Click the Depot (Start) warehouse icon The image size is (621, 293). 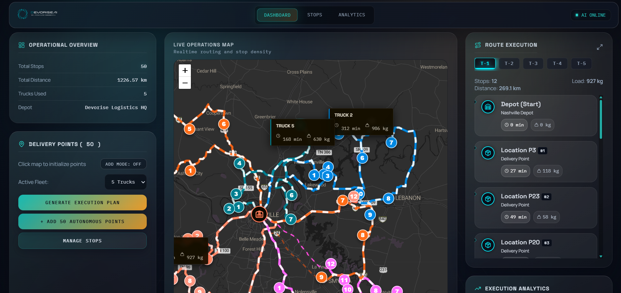click(488, 107)
